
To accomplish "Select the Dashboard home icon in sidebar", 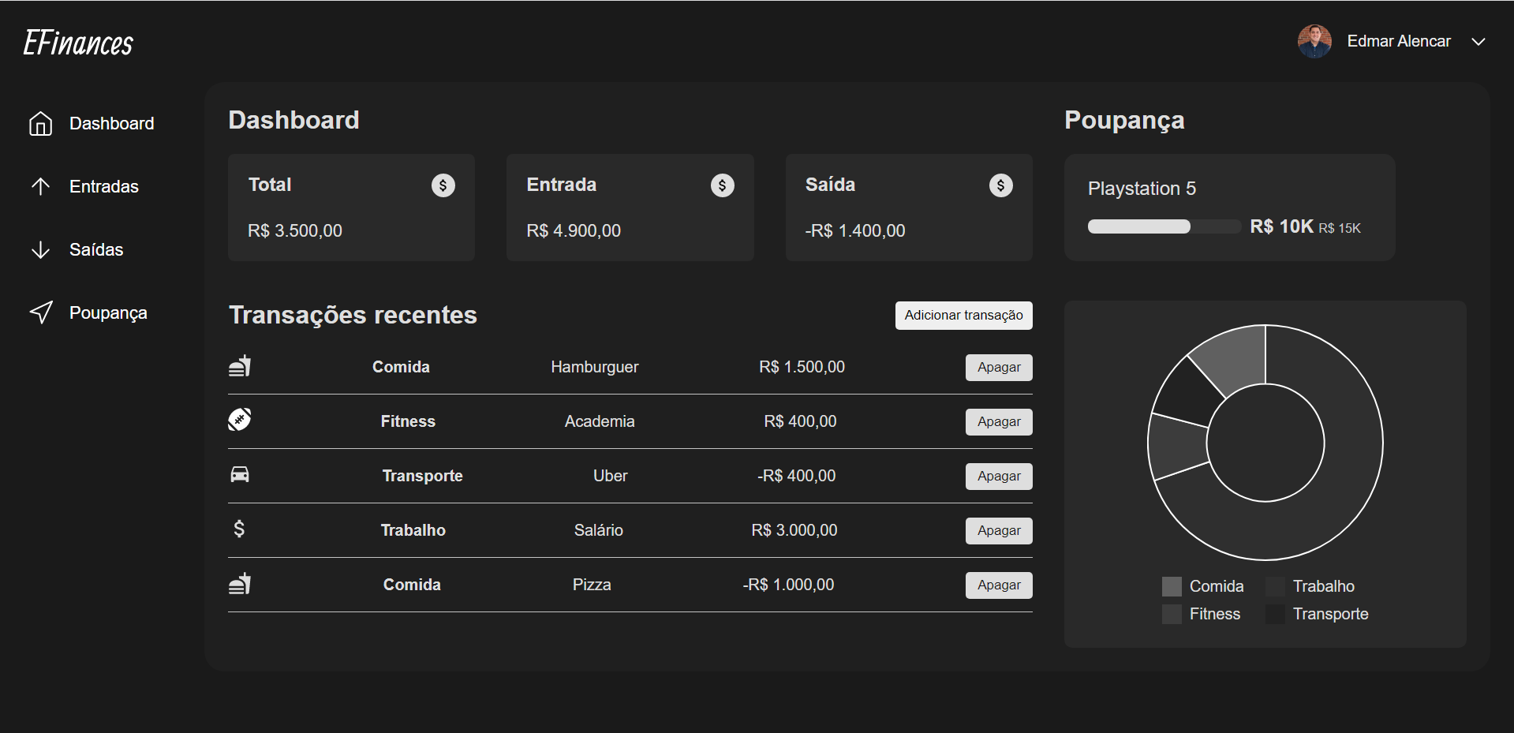I will (40, 123).
